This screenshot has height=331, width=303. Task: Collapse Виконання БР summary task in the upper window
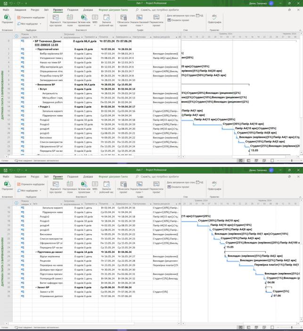coord(36,85)
